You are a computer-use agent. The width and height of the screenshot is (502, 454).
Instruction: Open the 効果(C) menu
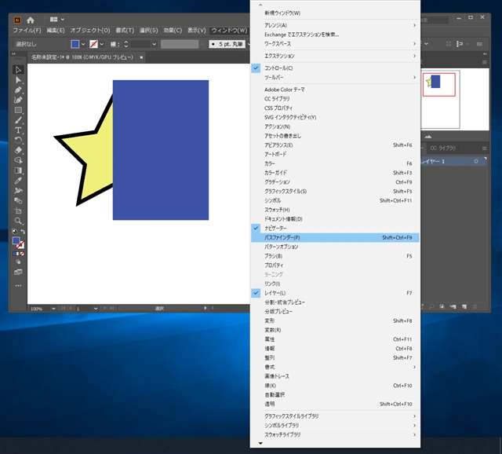pyautogui.click(x=173, y=31)
